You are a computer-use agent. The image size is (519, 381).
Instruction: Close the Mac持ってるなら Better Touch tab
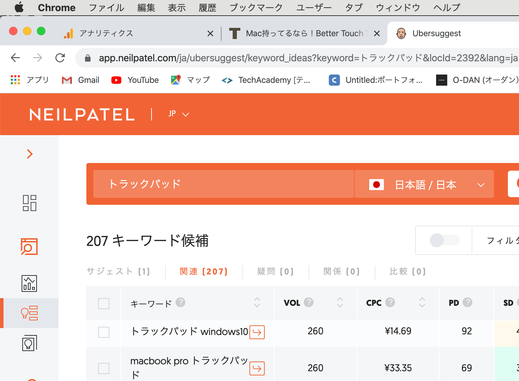[377, 33]
